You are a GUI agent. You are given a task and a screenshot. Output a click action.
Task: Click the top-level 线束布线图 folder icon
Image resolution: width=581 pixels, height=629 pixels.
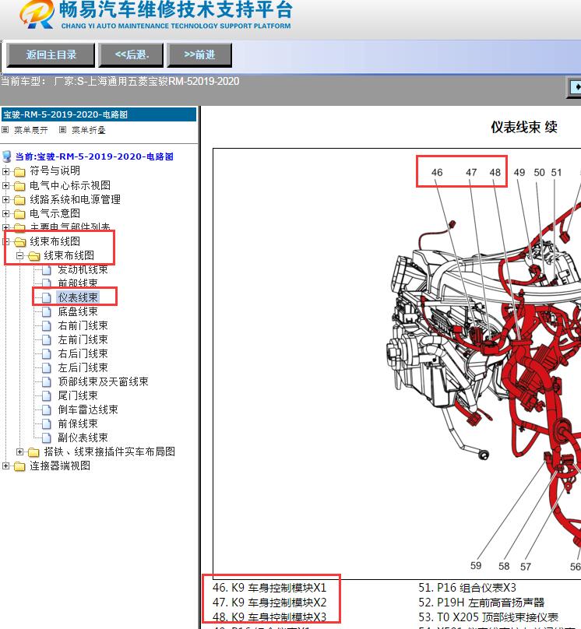coord(19,242)
